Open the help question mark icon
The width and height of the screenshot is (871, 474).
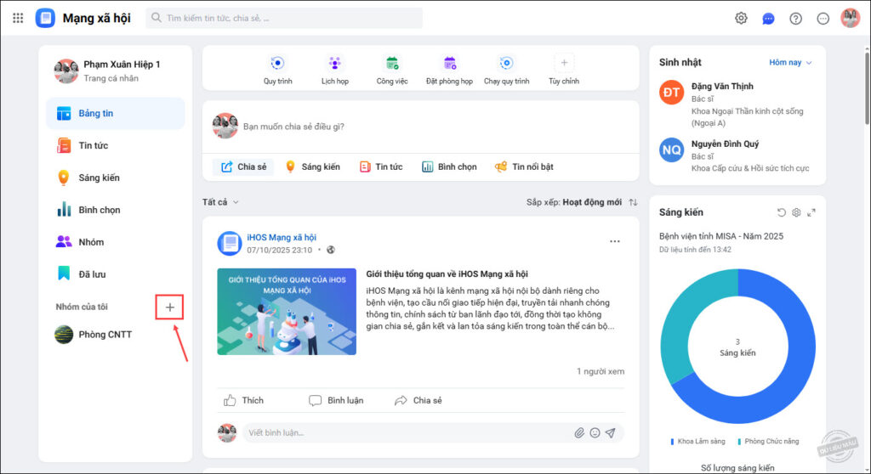(795, 19)
